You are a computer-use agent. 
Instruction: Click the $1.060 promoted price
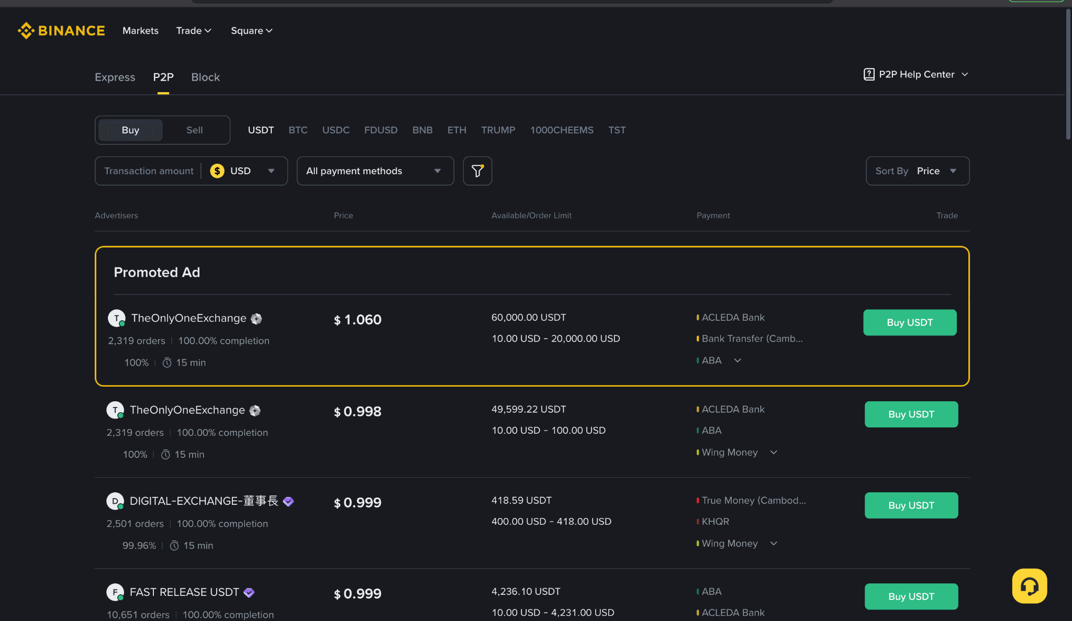[x=358, y=320]
